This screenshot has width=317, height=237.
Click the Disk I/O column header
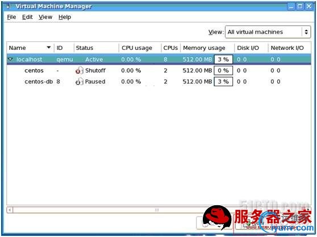tap(251, 48)
